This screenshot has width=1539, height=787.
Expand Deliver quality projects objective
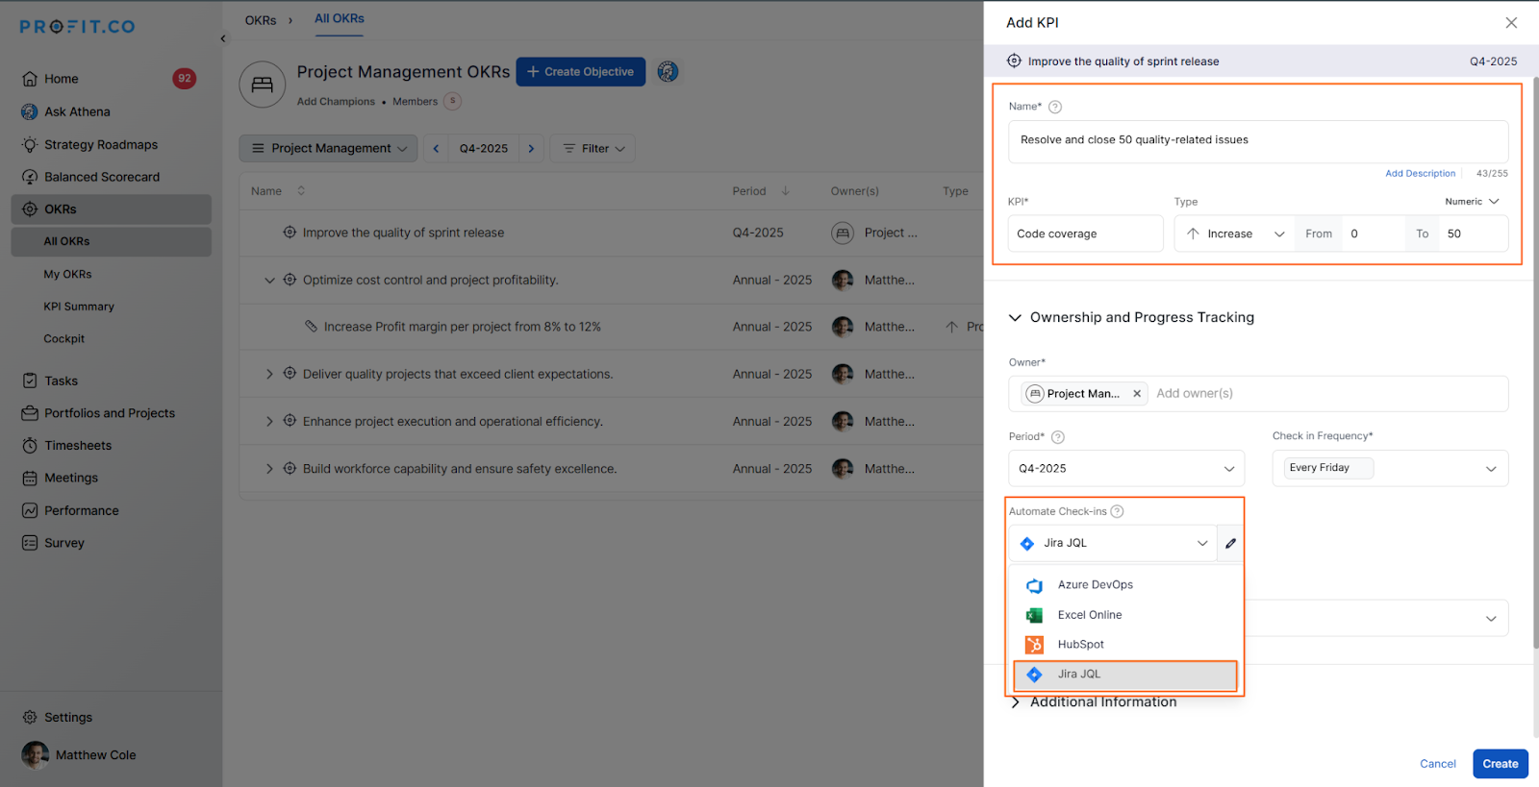click(x=269, y=374)
